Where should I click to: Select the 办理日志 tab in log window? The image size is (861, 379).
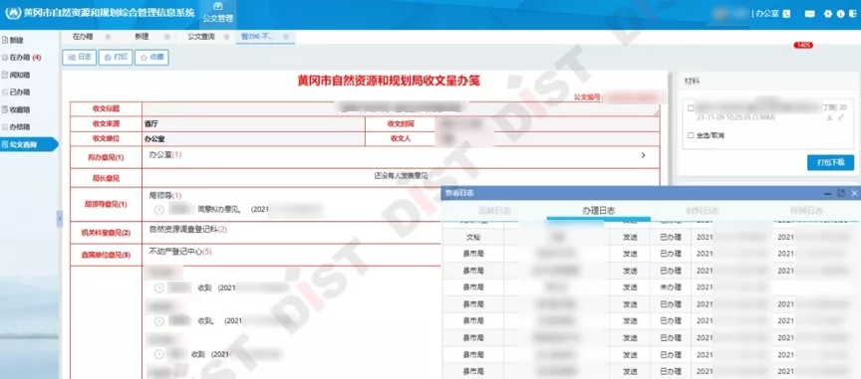599,210
